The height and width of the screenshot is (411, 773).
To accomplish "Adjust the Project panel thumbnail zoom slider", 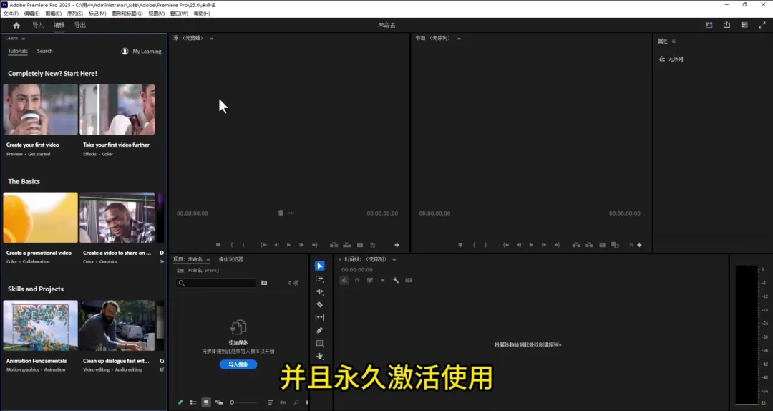I will 243,402.
